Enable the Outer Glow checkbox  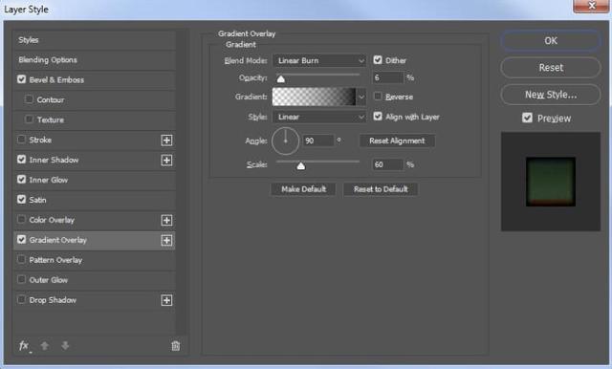[21, 279]
